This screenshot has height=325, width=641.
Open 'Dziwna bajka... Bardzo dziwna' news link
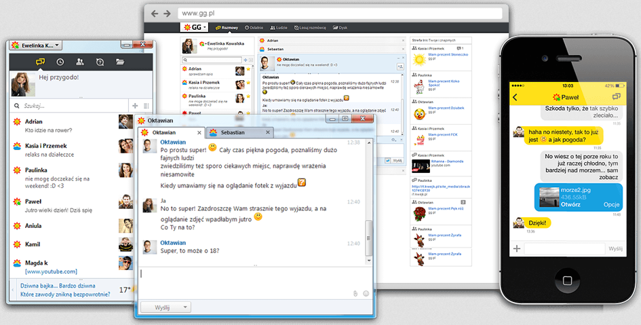[x=58, y=286]
